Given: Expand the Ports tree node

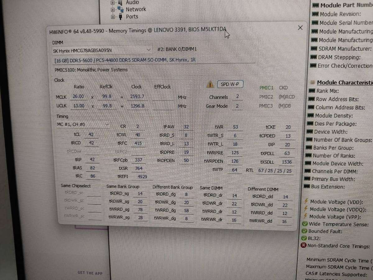Looking at the screenshot, I should click(x=113, y=17).
